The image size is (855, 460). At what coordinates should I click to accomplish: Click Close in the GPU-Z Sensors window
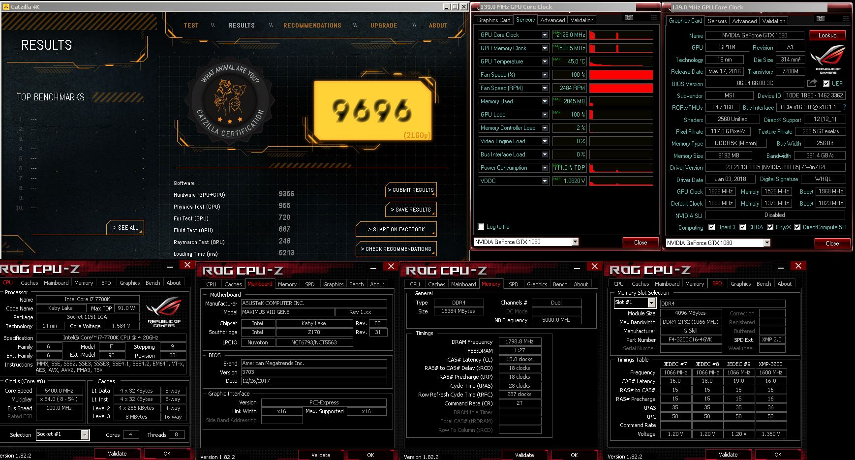(640, 242)
